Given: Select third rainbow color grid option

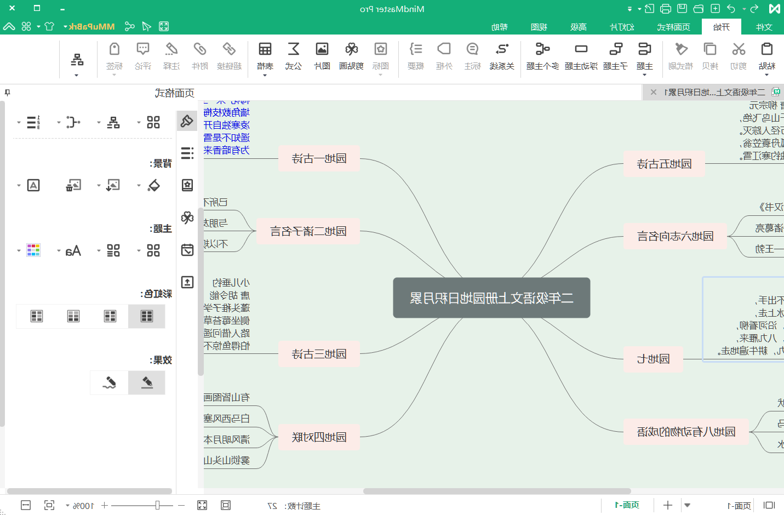Looking at the screenshot, I should pos(73,316).
